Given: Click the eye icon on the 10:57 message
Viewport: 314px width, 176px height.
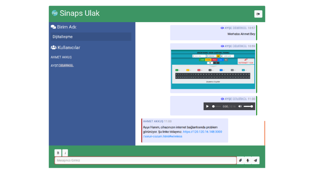Looking at the screenshot, I should [222, 28].
